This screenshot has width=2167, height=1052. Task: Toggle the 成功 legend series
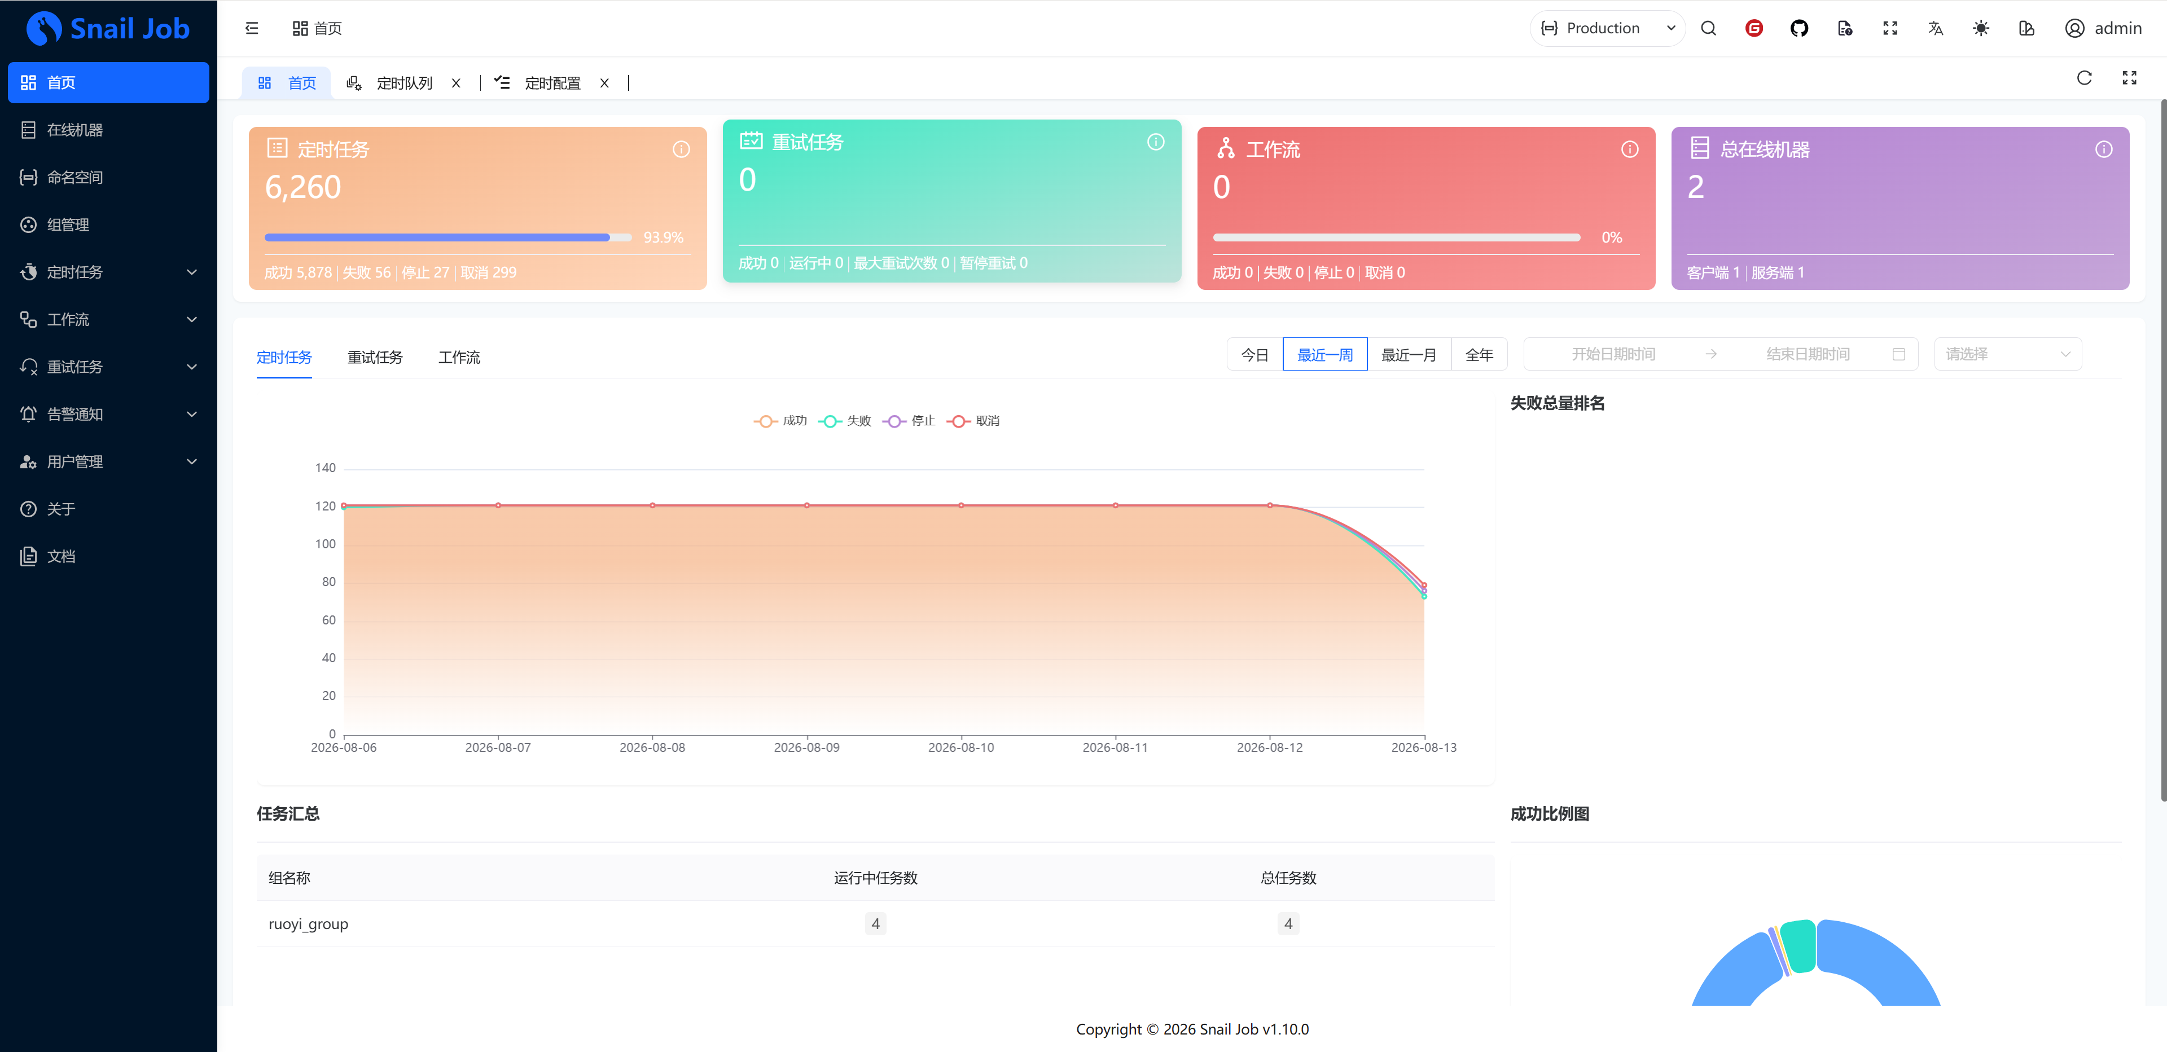point(780,420)
